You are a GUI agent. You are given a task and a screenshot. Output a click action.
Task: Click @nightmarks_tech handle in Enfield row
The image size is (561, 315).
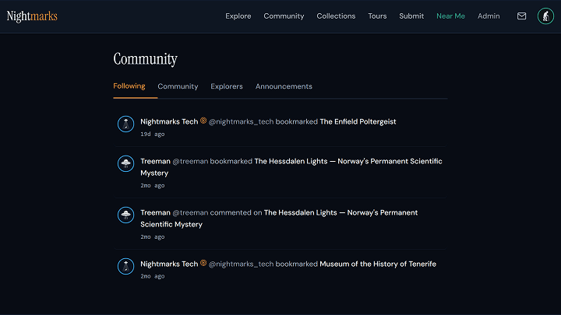(241, 122)
